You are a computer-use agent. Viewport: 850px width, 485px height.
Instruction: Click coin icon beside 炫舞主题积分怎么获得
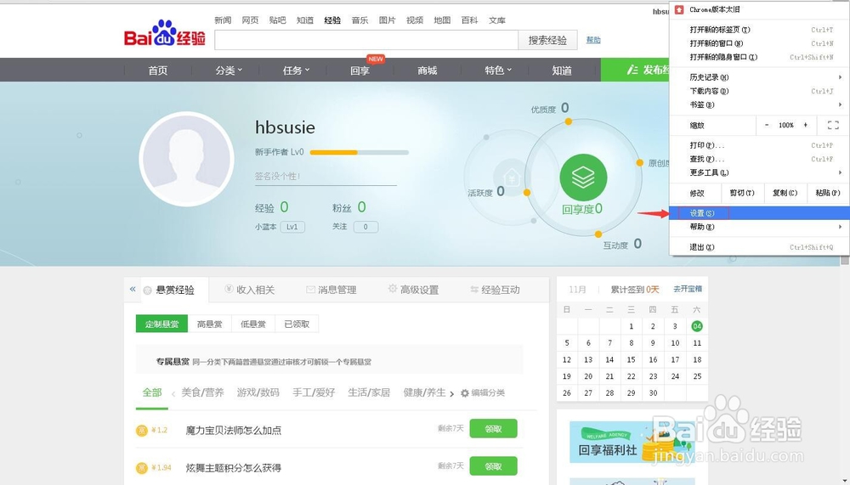[141, 468]
